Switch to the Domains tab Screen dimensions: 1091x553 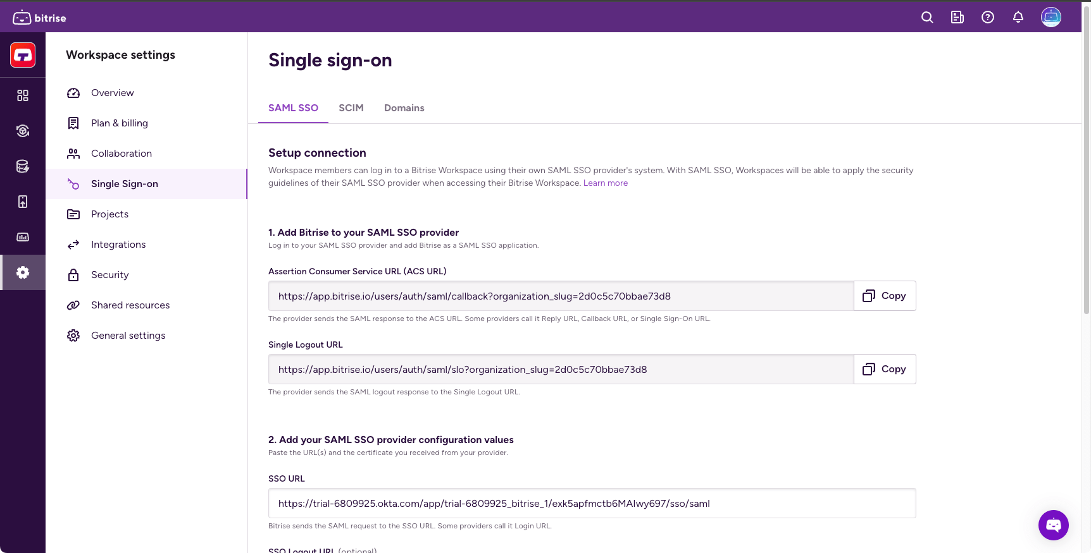click(x=404, y=108)
